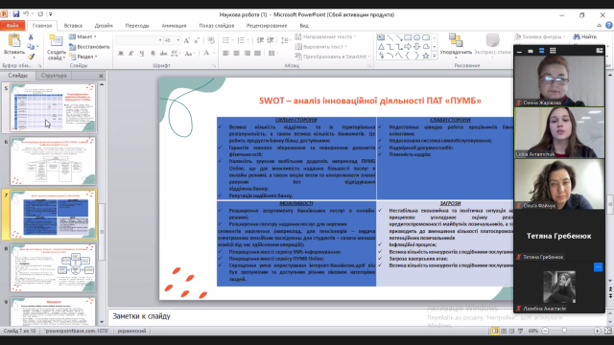614x345 pixels.
Task: Zoom in with the plus button
Action: point(597,331)
